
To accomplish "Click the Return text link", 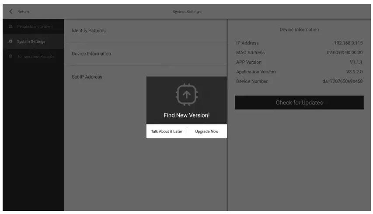I will [23, 11].
